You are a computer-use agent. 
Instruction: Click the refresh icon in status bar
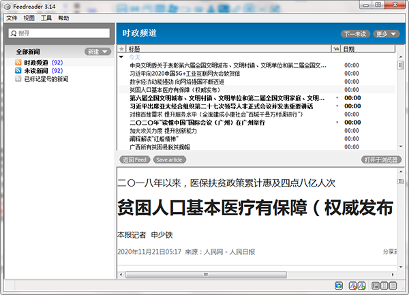(x=339, y=285)
